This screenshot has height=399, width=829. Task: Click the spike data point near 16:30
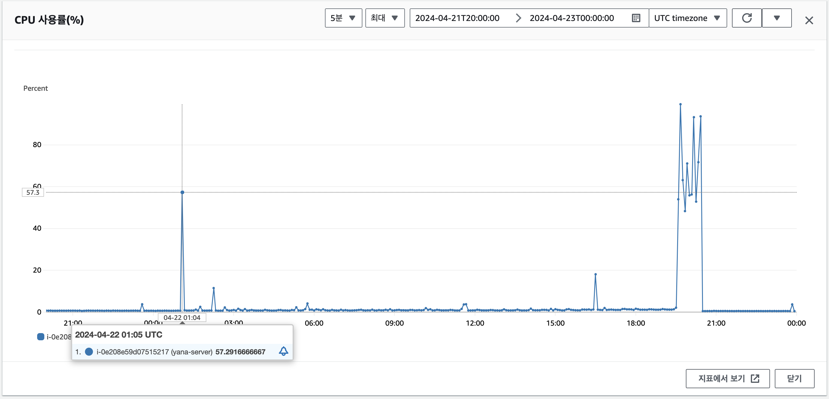point(595,274)
